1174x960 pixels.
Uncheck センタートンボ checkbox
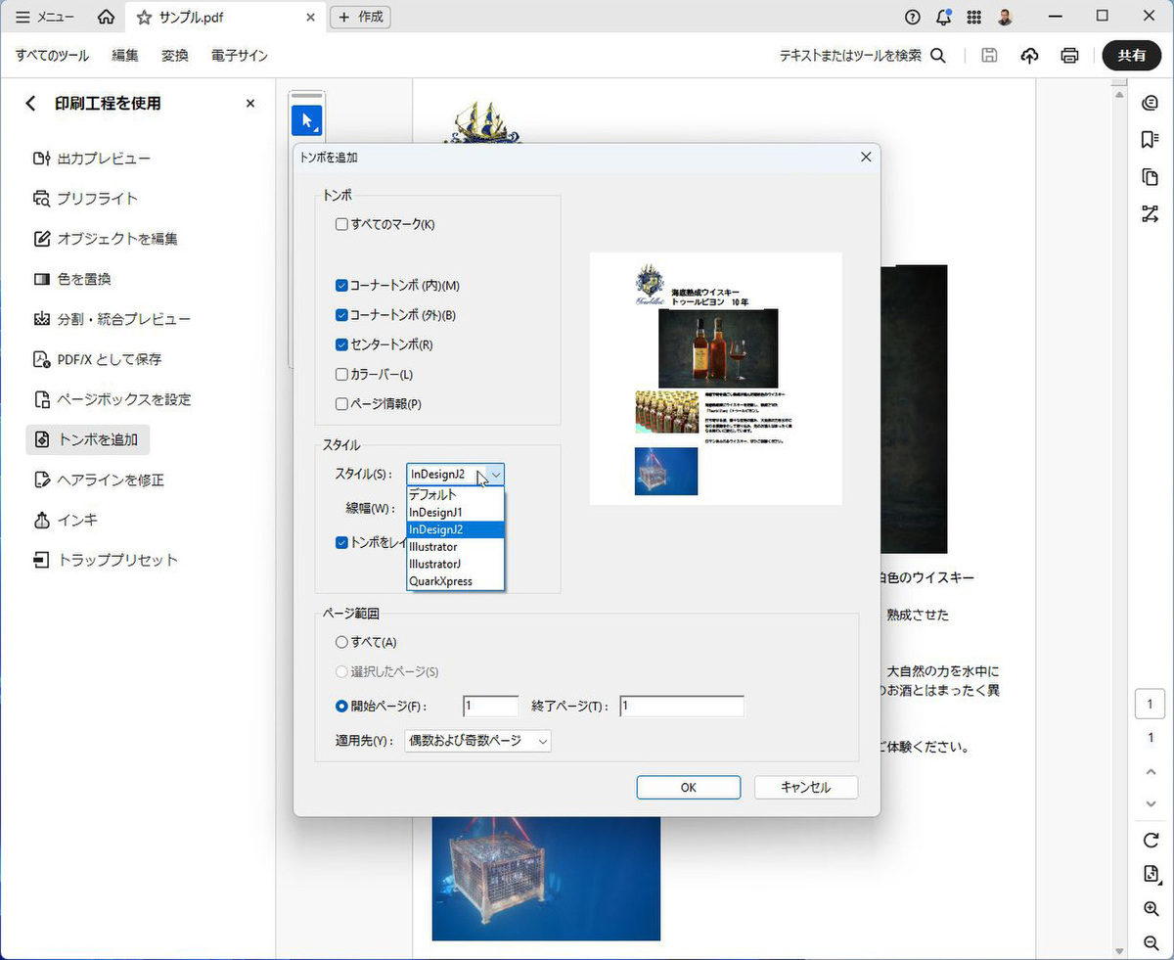tap(341, 344)
